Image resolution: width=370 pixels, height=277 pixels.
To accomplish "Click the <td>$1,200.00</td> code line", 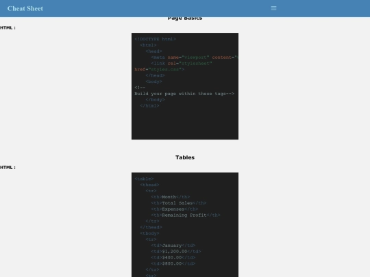I will [176, 252].
